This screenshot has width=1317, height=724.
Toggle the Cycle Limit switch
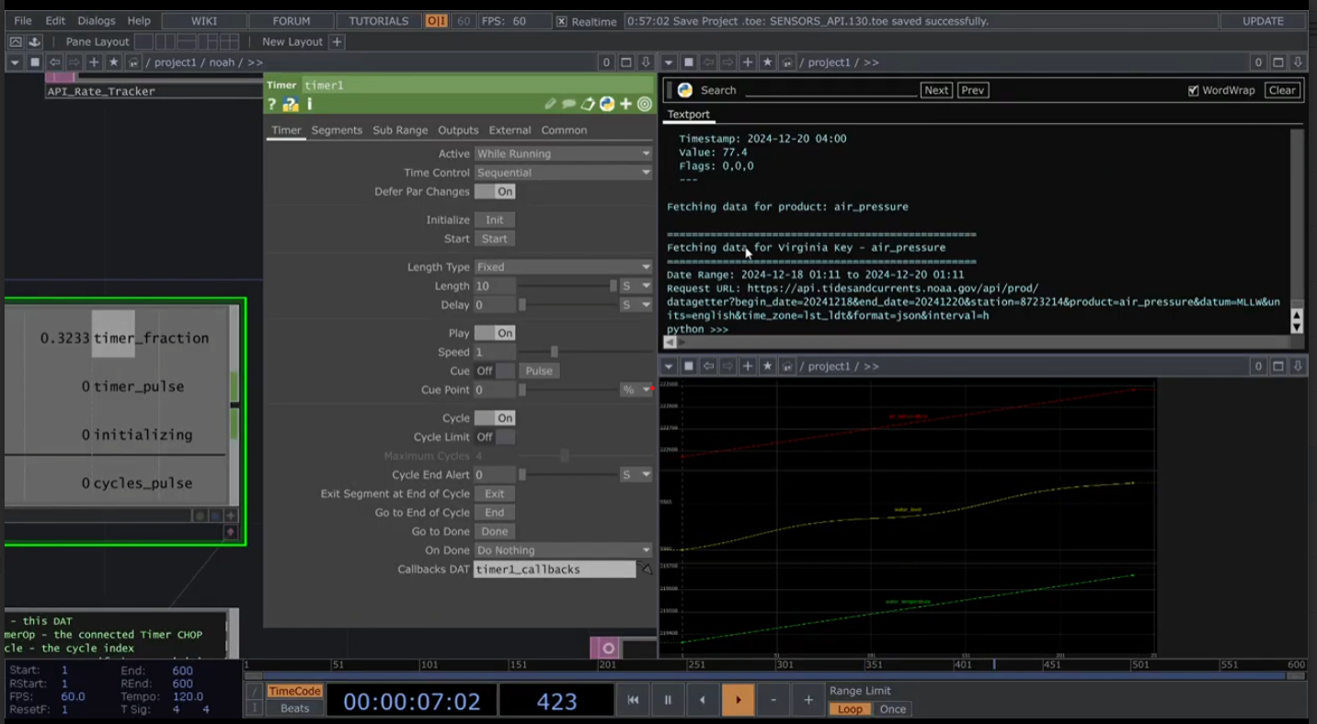495,436
